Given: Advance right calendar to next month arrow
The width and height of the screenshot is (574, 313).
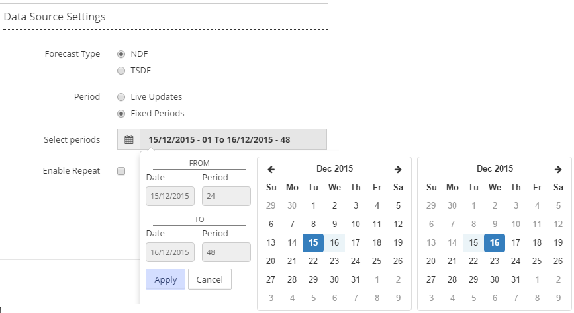Looking at the screenshot, I should point(558,170).
